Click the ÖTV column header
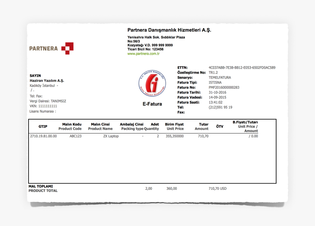315x226 pixels. 219,127
